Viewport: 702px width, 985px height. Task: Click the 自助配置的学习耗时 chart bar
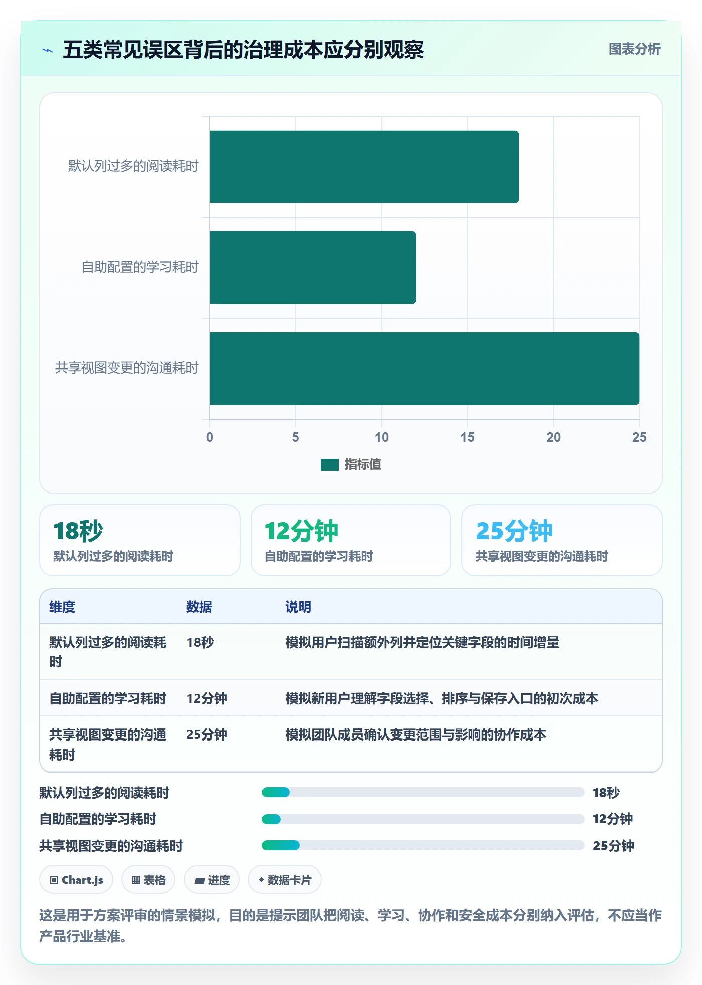coord(312,268)
